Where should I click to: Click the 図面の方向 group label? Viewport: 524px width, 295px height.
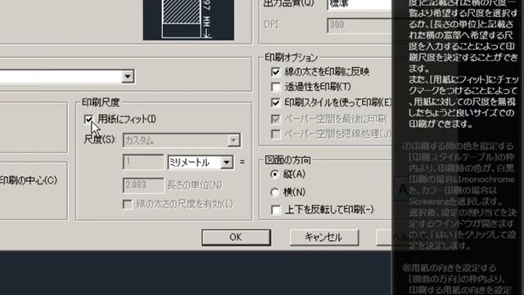287,160
